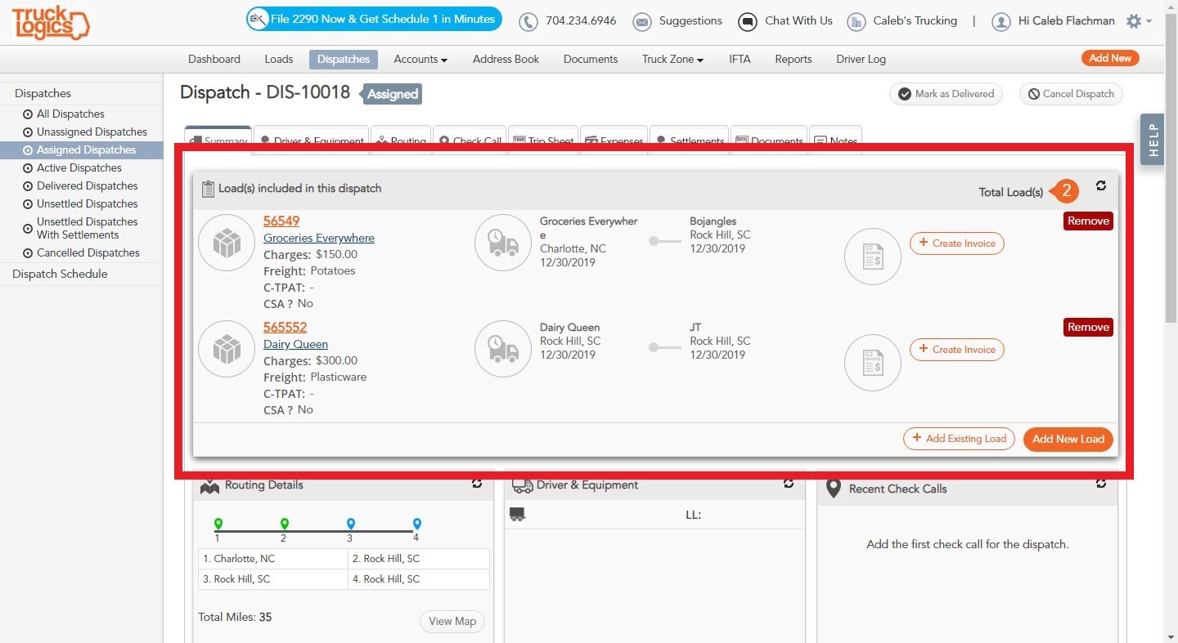Open Documents in the top navigation bar
The width and height of the screenshot is (1178, 643).
click(x=591, y=59)
